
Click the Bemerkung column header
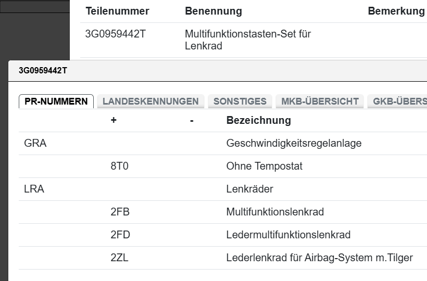(396, 11)
